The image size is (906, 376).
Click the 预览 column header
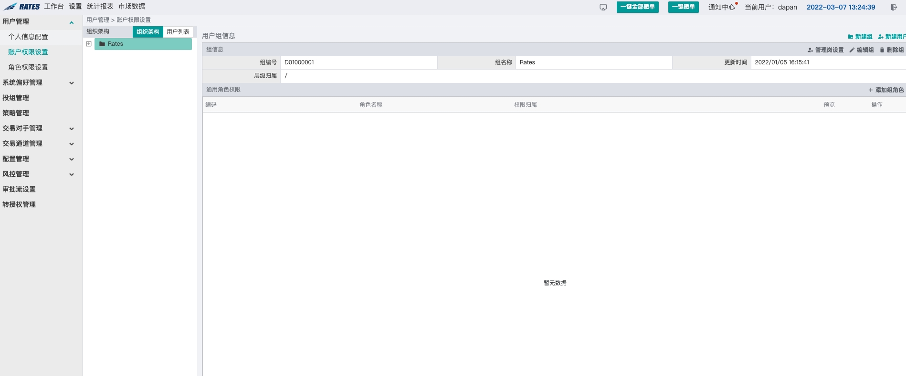pos(829,105)
